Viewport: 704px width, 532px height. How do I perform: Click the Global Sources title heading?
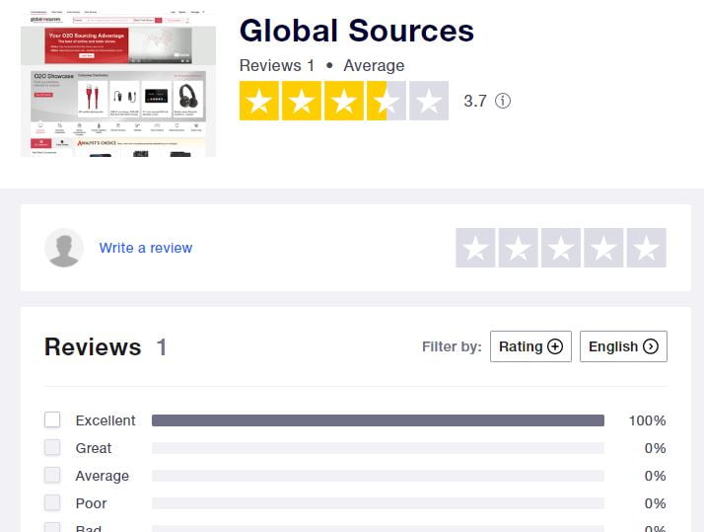pos(357,31)
